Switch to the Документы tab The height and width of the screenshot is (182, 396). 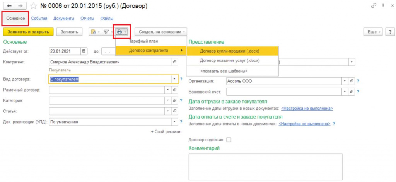click(x=64, y=18)
